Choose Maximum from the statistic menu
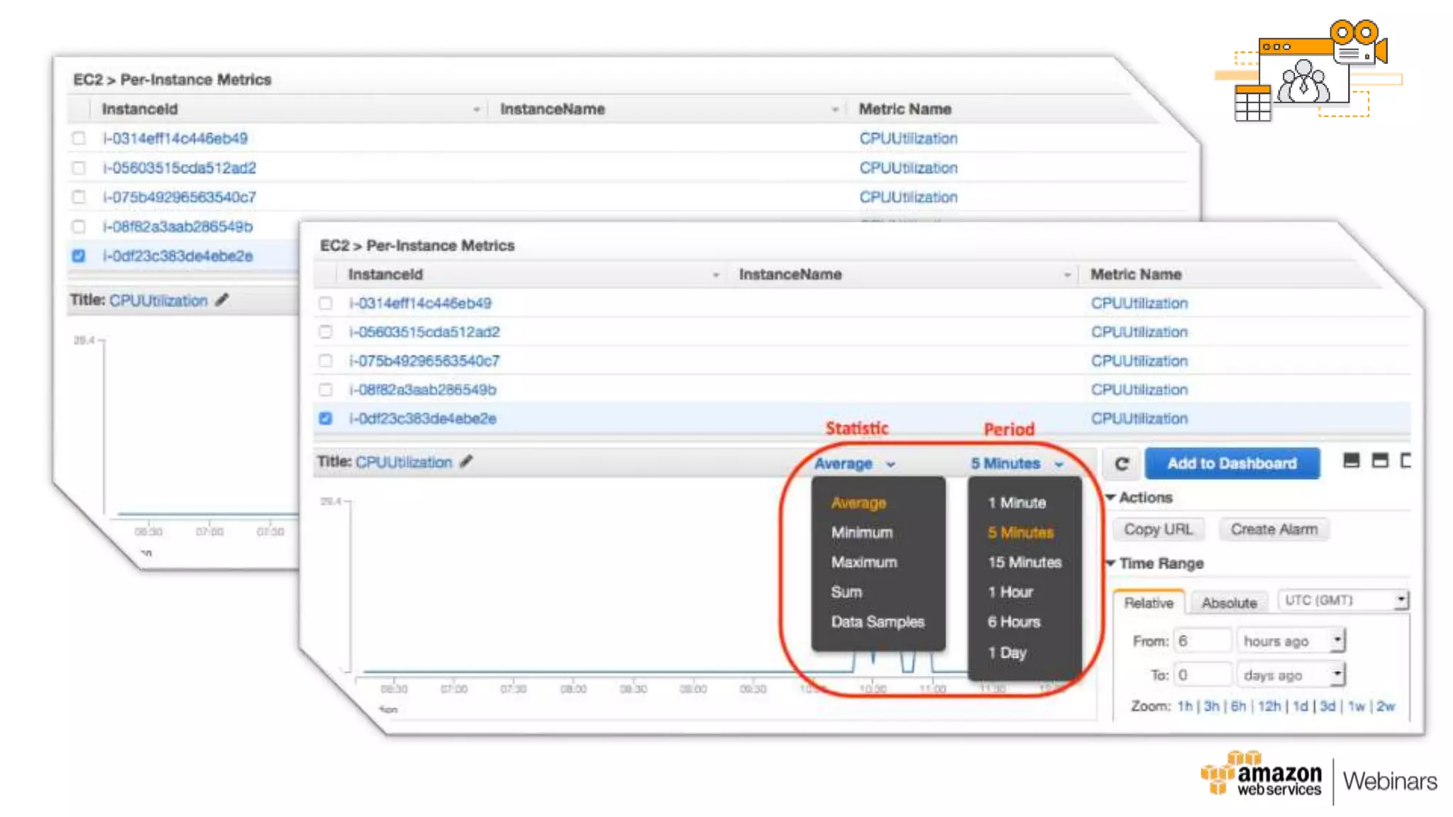This screenshot has height=817, width=1453. (864, 562)
